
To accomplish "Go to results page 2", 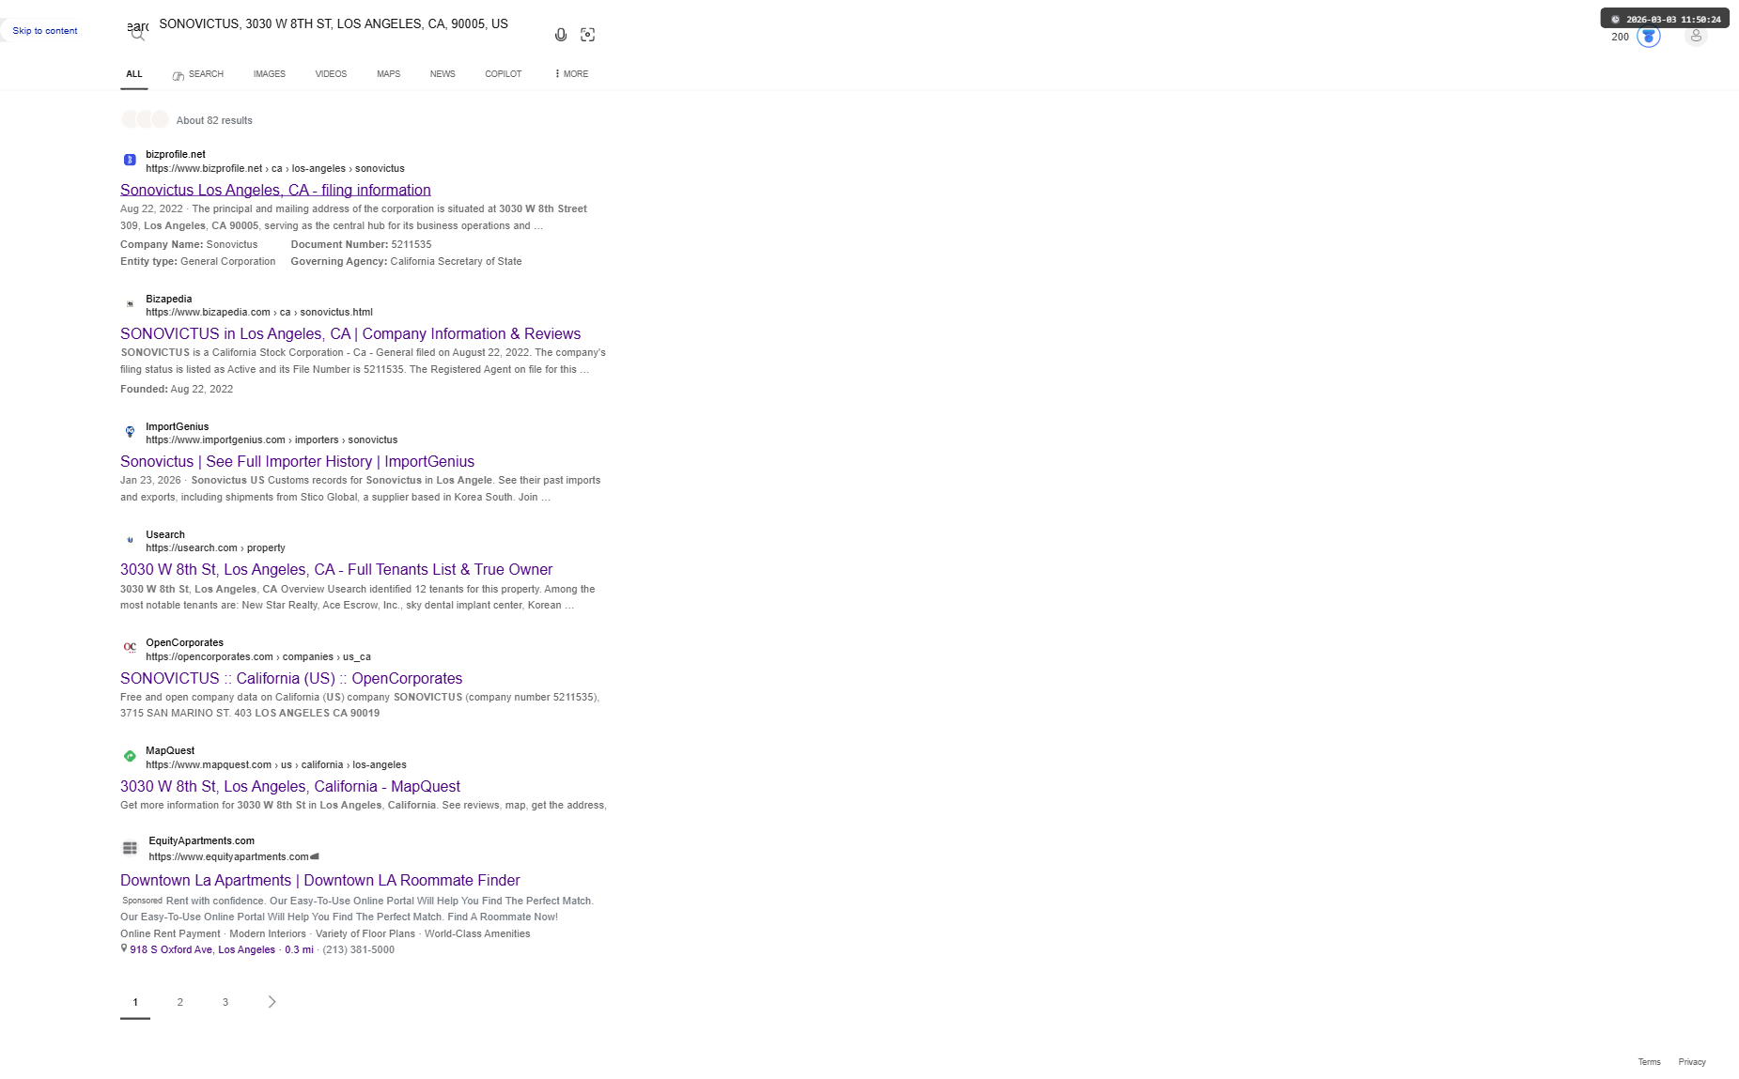I will (x=180, y=1002).
